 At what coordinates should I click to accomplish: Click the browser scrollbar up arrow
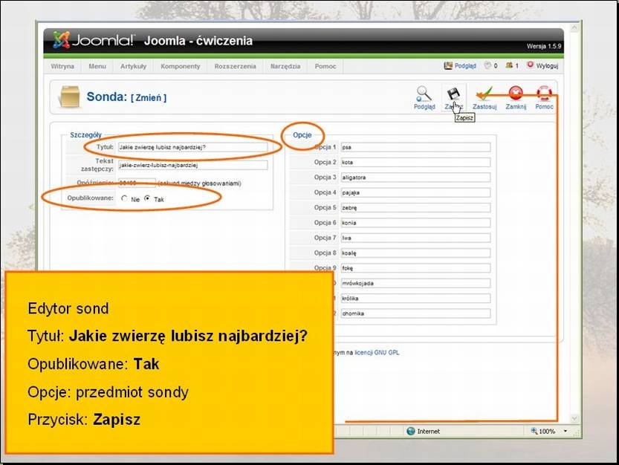coord(574,27)
